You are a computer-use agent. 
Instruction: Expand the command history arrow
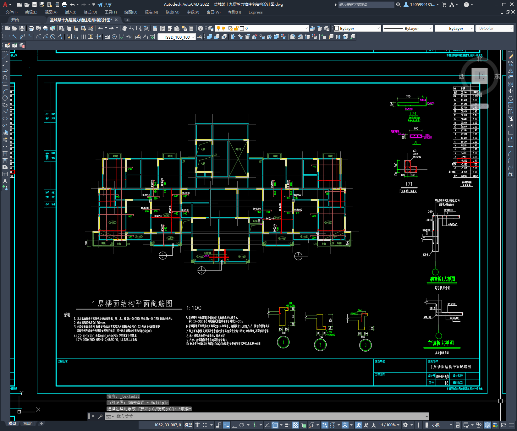[427, 416]
